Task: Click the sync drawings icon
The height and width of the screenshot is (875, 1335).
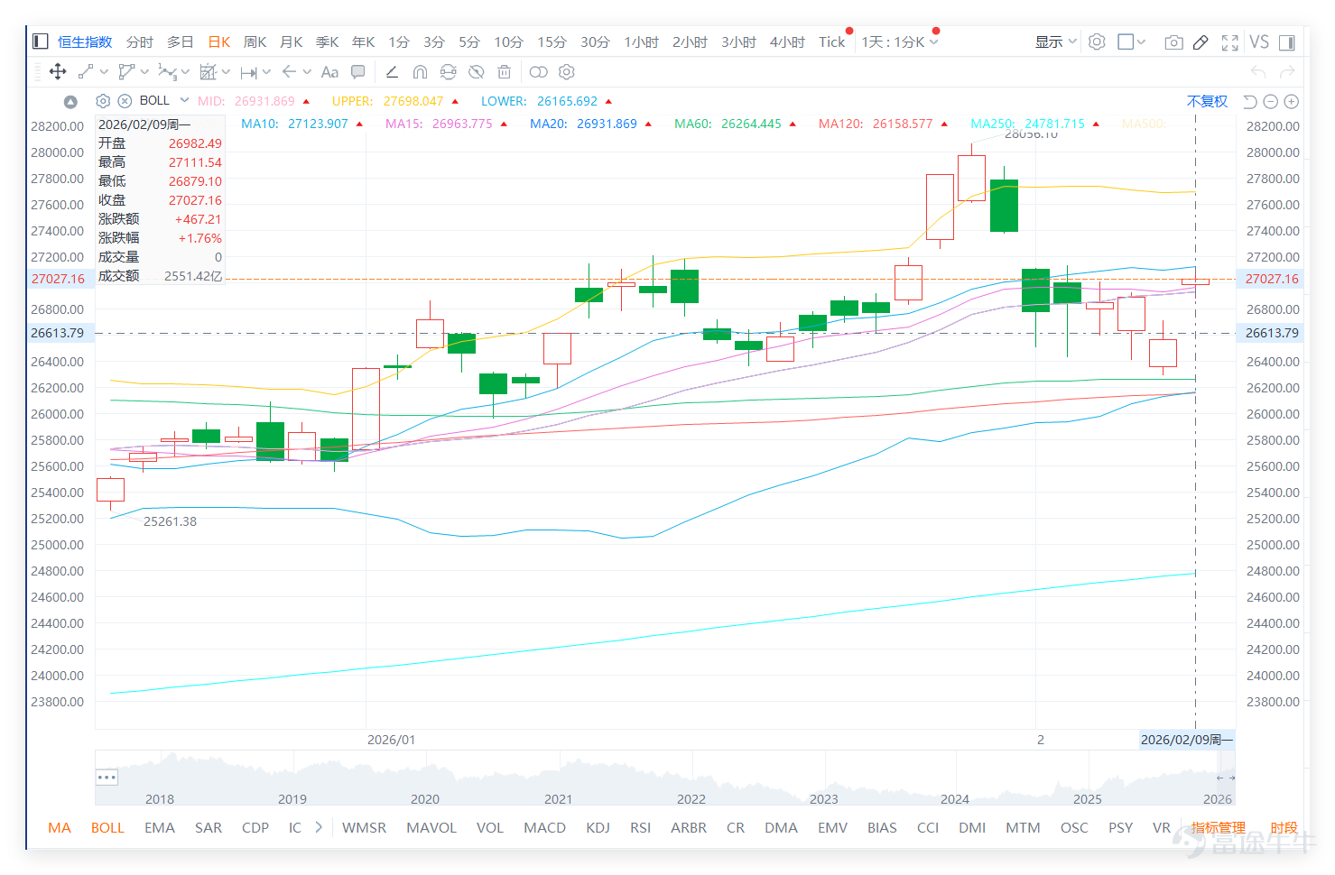Action: pos(449,71)
